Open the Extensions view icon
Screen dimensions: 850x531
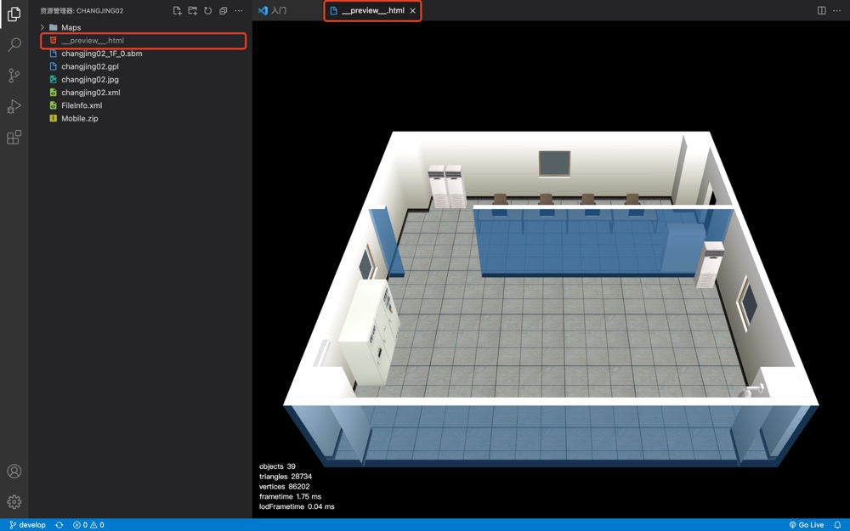coord(14,138)
